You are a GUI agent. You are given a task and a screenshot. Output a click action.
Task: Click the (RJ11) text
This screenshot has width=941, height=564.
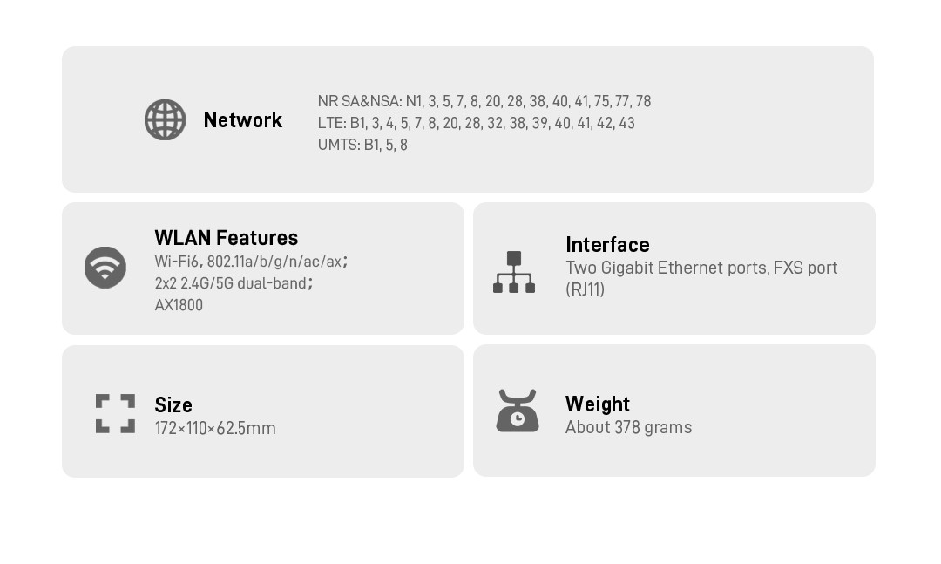pos(585,289)
